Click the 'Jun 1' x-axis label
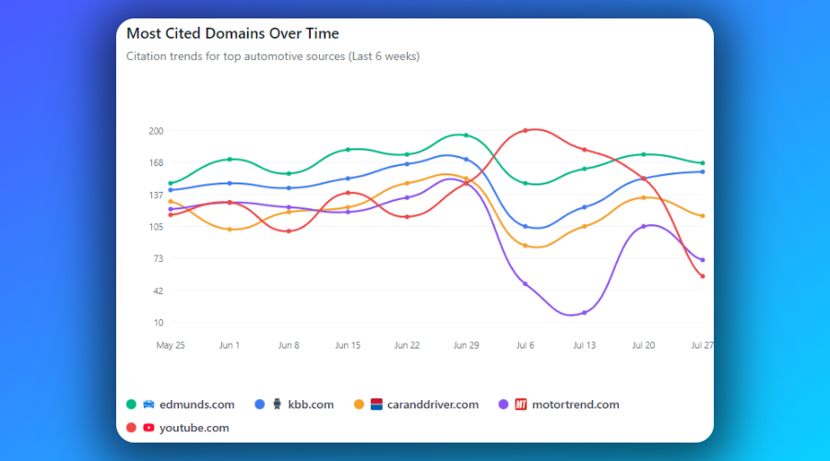Viewport: 830px width, 461px height. pyautogui.click(x=230, y=345)
